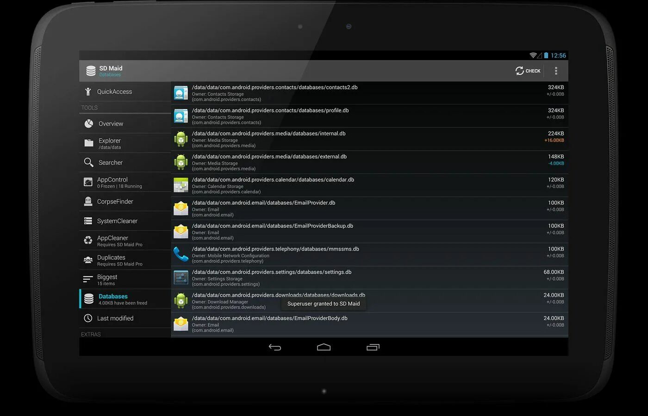Select the EmailProviderBackup.db row
The width and height of the screenshot is (648, 416).
pos(369,232)
